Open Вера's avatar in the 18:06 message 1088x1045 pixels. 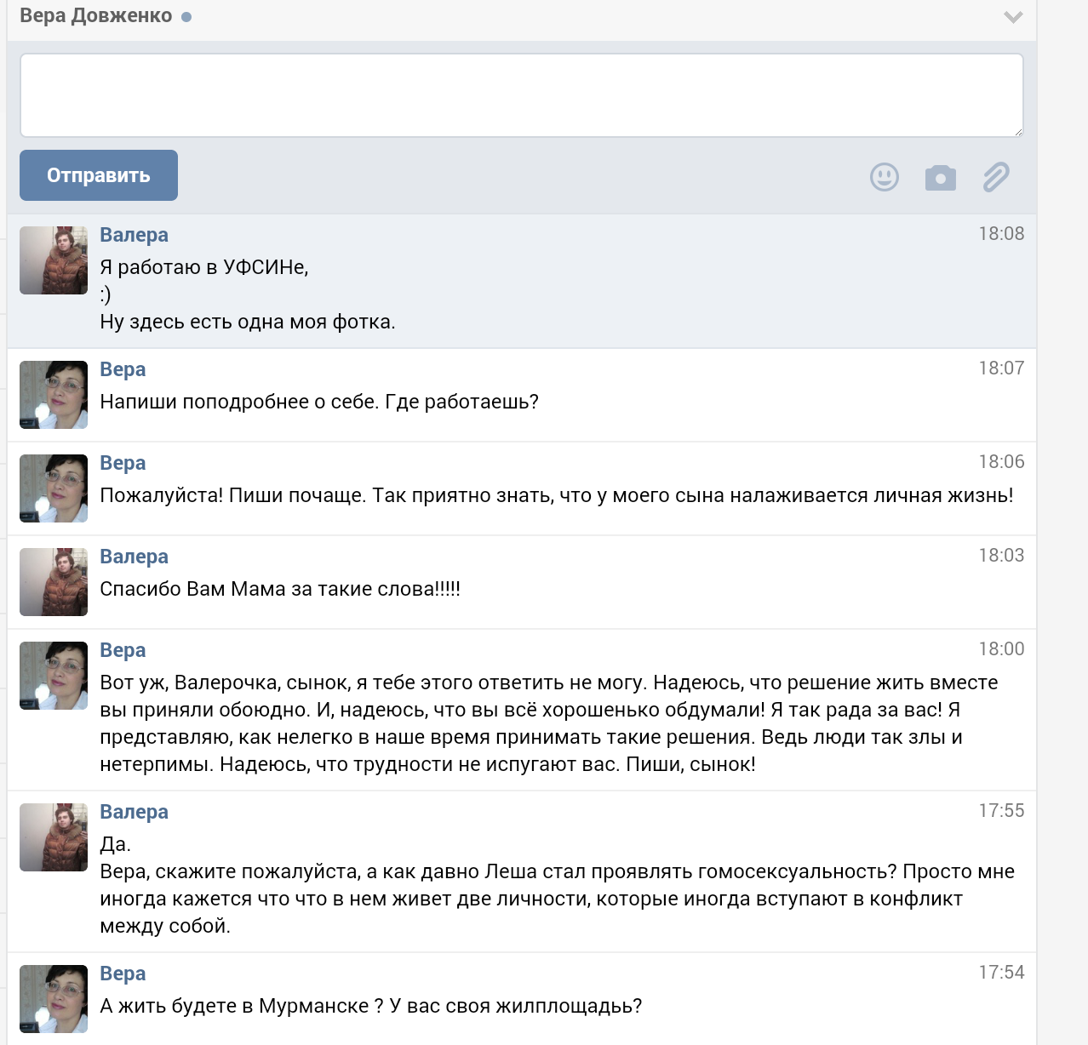(x=54, y=488)
